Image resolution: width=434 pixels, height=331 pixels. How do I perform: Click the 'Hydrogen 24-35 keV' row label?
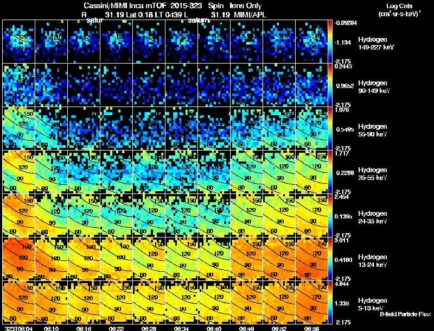(x=373, y=217)
